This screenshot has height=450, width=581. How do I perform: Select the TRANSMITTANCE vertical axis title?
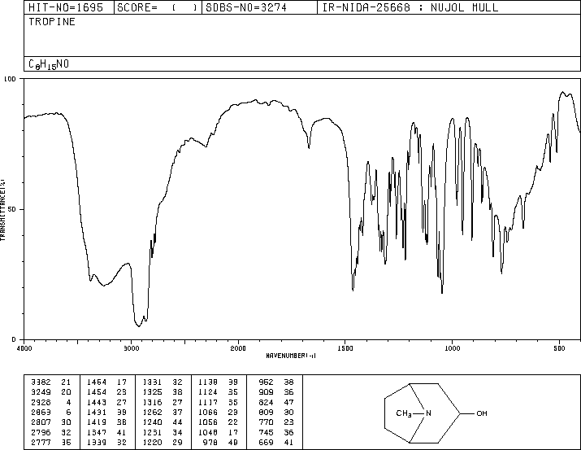[2, 210]
